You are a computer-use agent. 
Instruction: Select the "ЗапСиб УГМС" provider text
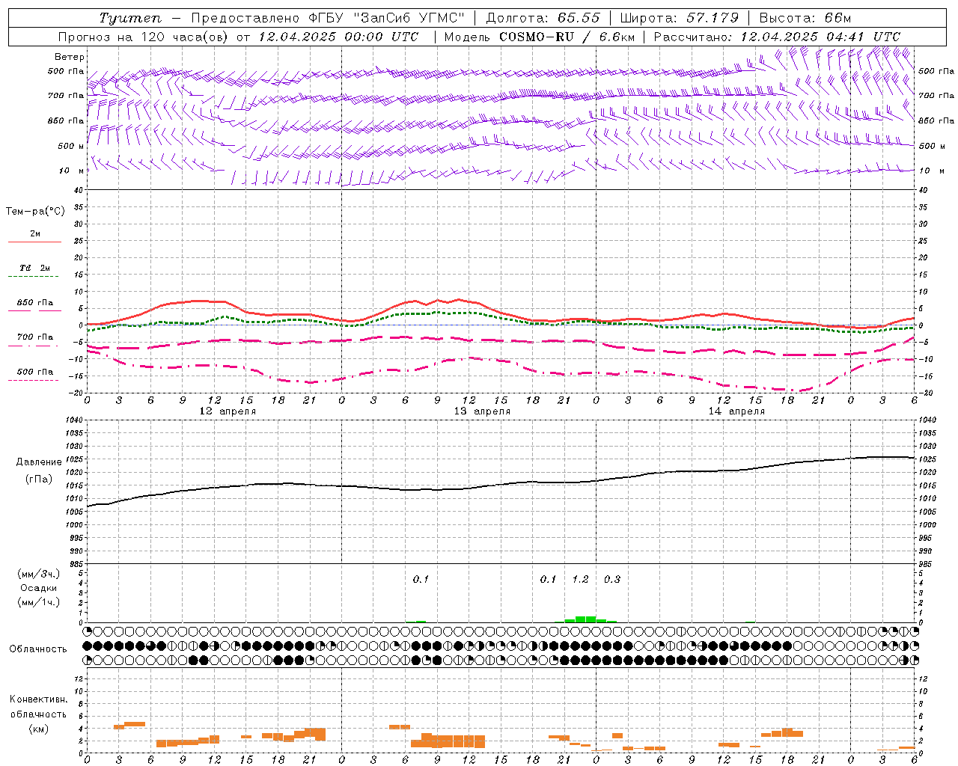tap(411, 18)
